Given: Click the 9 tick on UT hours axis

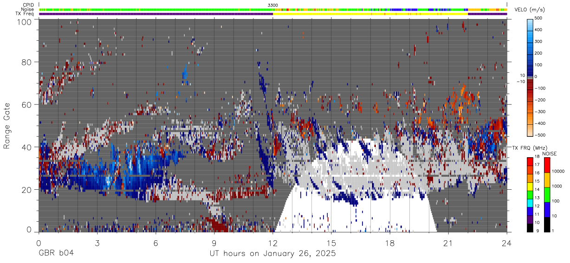Looking at the screenshot, I should [214, 244].
